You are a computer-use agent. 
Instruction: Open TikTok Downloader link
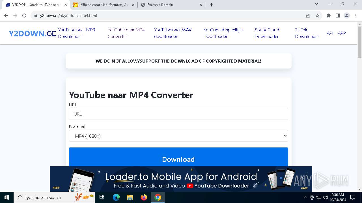click(307, 33)
